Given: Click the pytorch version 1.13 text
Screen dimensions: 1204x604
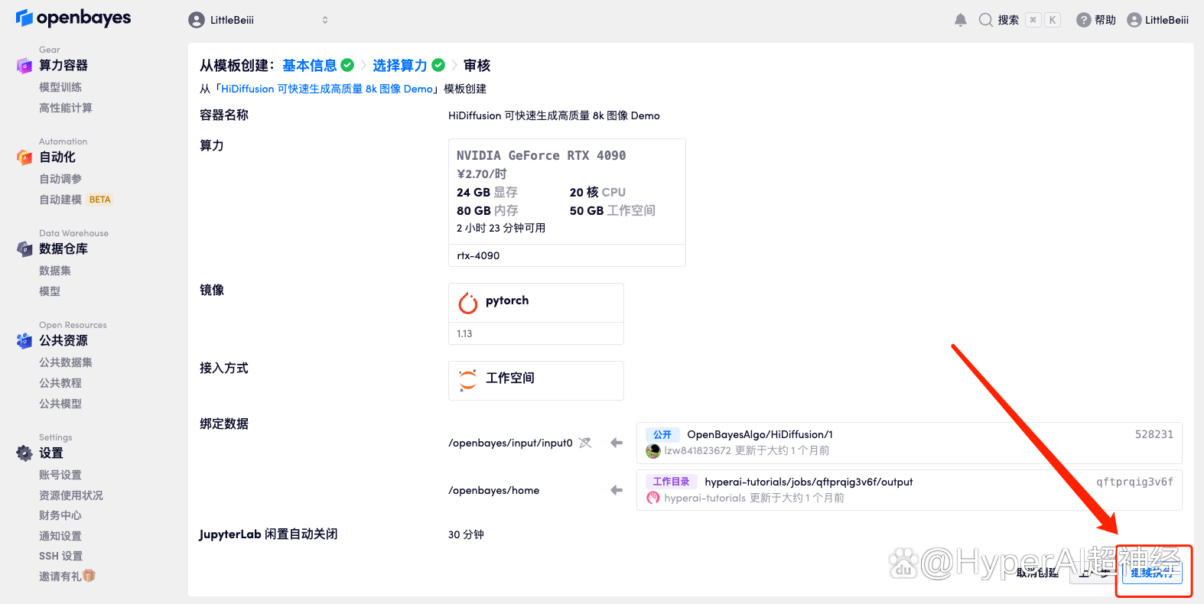Looking at the screenshot, I should pos(464,333).
